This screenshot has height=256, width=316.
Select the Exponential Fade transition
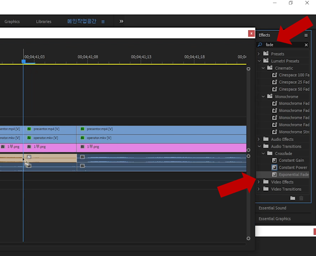[294, 175]
